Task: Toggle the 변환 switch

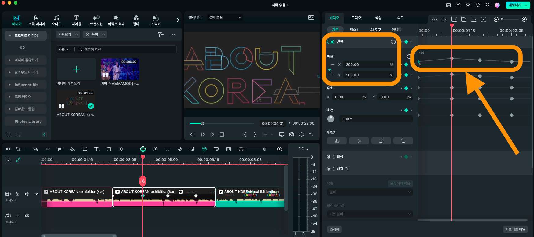Action: (331, 42)
